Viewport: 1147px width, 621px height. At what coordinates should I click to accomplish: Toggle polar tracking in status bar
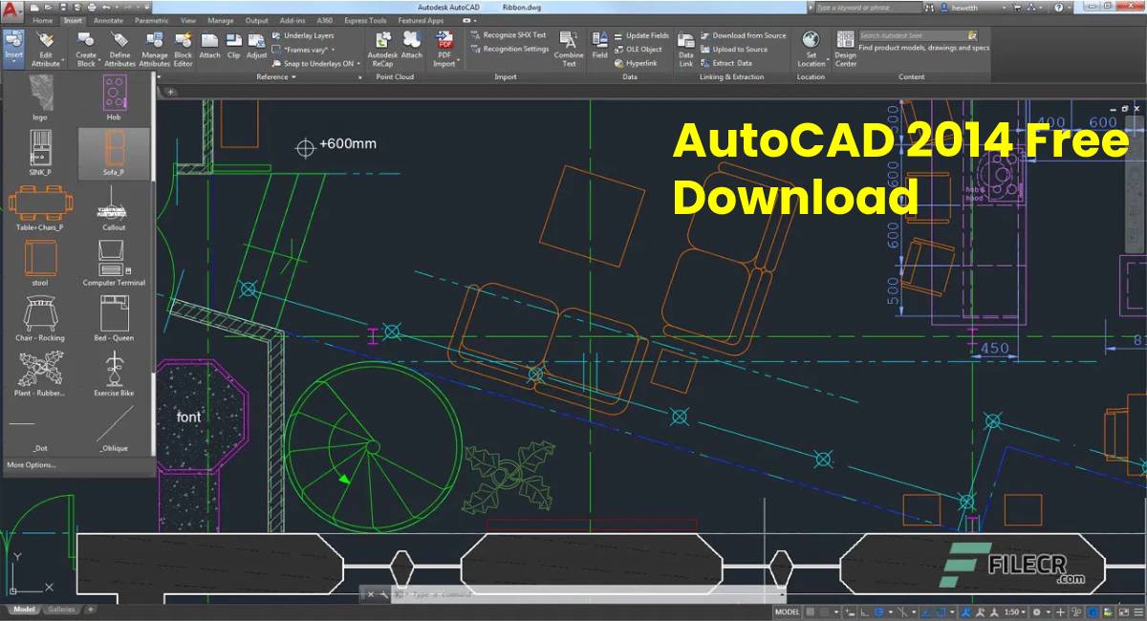(x=878, y=612)
